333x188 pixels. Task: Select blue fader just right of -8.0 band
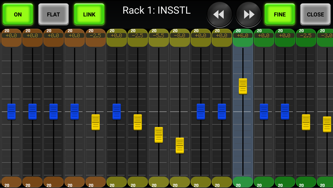pos(201,112)
